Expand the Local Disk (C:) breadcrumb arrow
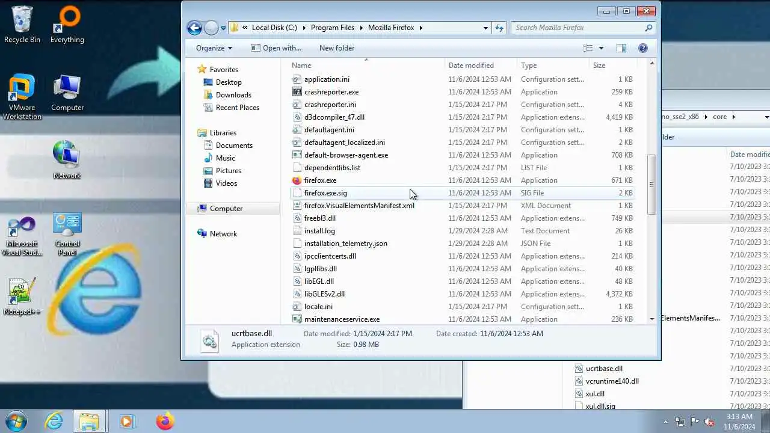 (x=304, y=28)
